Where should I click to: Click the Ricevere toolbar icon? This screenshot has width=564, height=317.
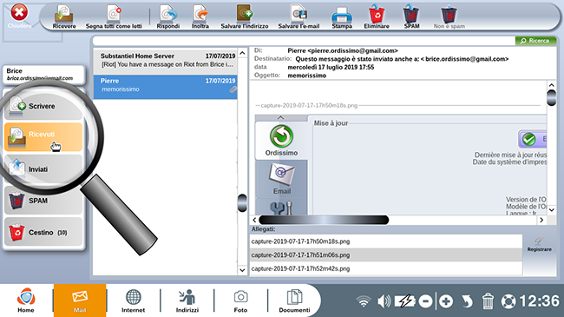tap(64, 17)
